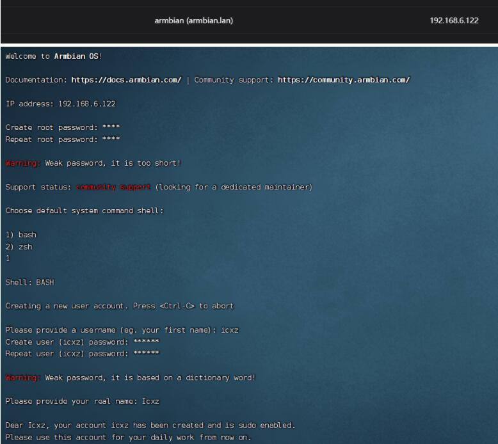Screen dimensions: 498x444
Task: Click the dictionary word Warning label
Action: point(23,377)
